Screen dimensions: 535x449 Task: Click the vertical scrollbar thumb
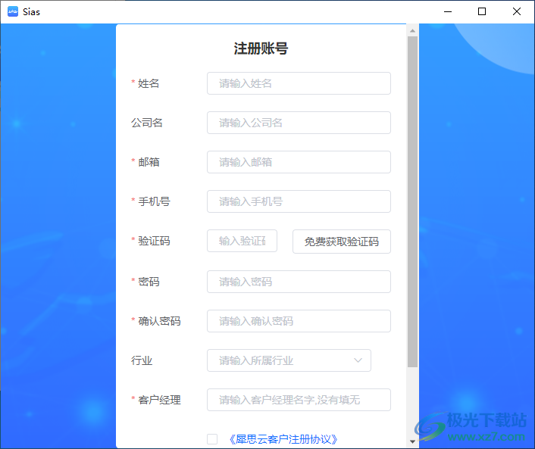coord(412,202)
